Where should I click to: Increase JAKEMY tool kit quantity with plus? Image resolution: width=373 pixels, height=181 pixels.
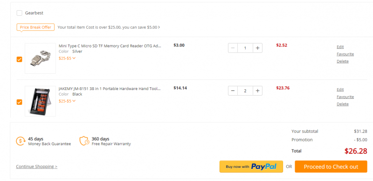[257, 91]
